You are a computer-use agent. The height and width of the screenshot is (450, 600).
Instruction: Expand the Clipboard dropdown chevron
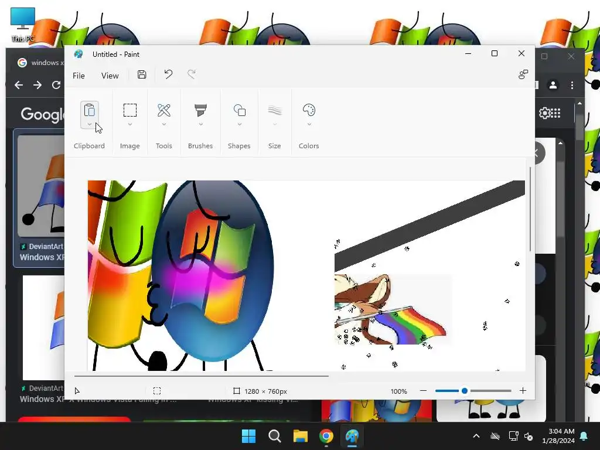click(x=90, y=124)
